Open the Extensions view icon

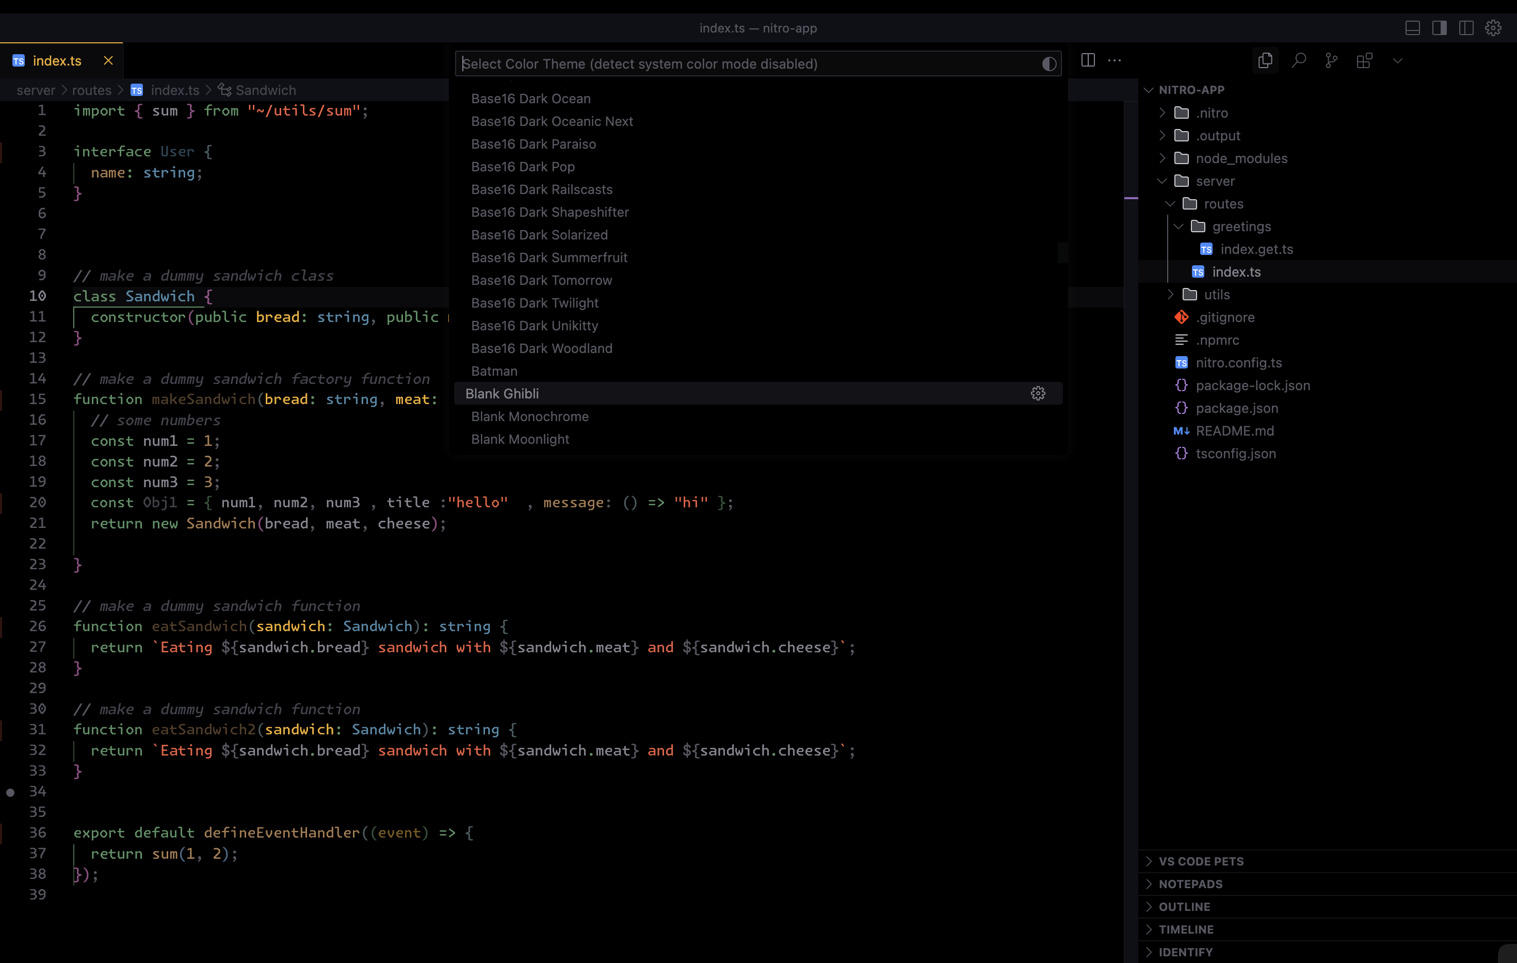pos(1365,60)
